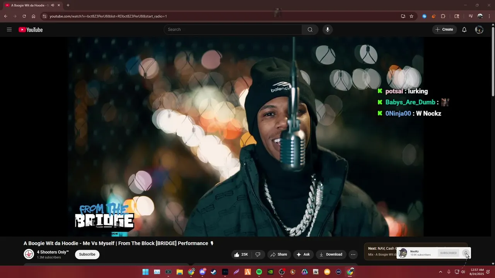Open the tray microphone indicator
495x278 pixels.
point(449,272)
